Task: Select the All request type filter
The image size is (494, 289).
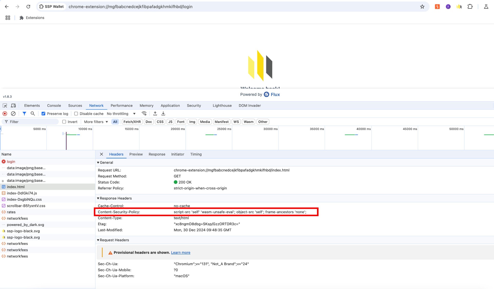Action: (115, 122)
